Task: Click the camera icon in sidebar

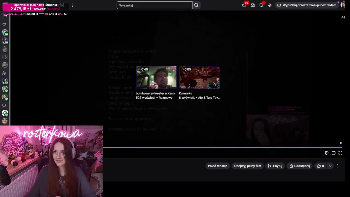Action: coord(4,105)
